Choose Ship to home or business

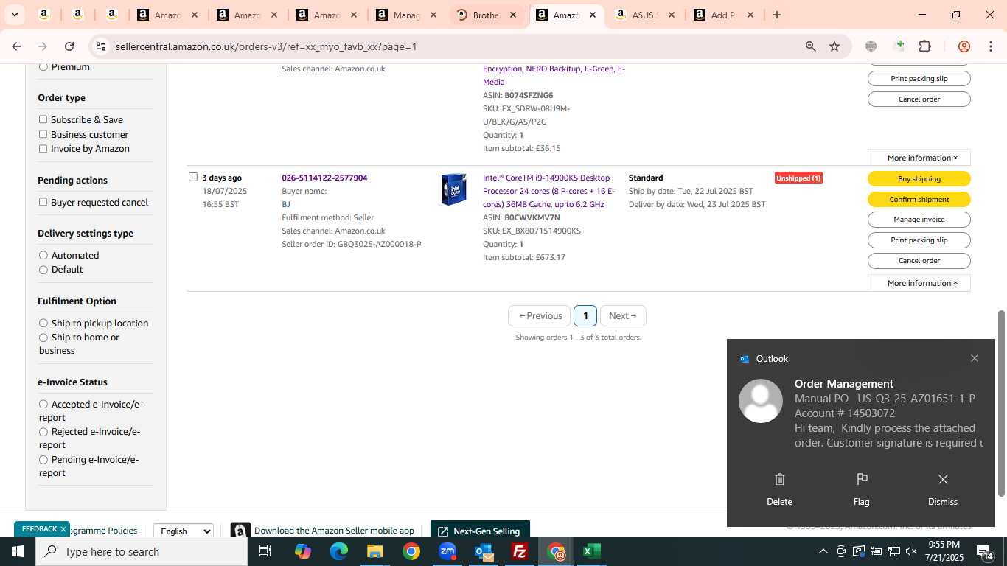pyautogui.click(x=43, y=337)
